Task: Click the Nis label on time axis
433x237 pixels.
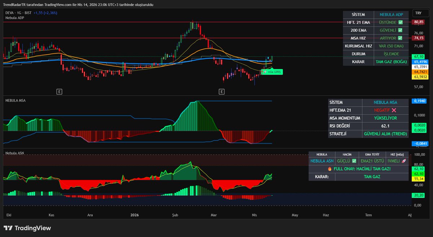Action: coord(254,215)
